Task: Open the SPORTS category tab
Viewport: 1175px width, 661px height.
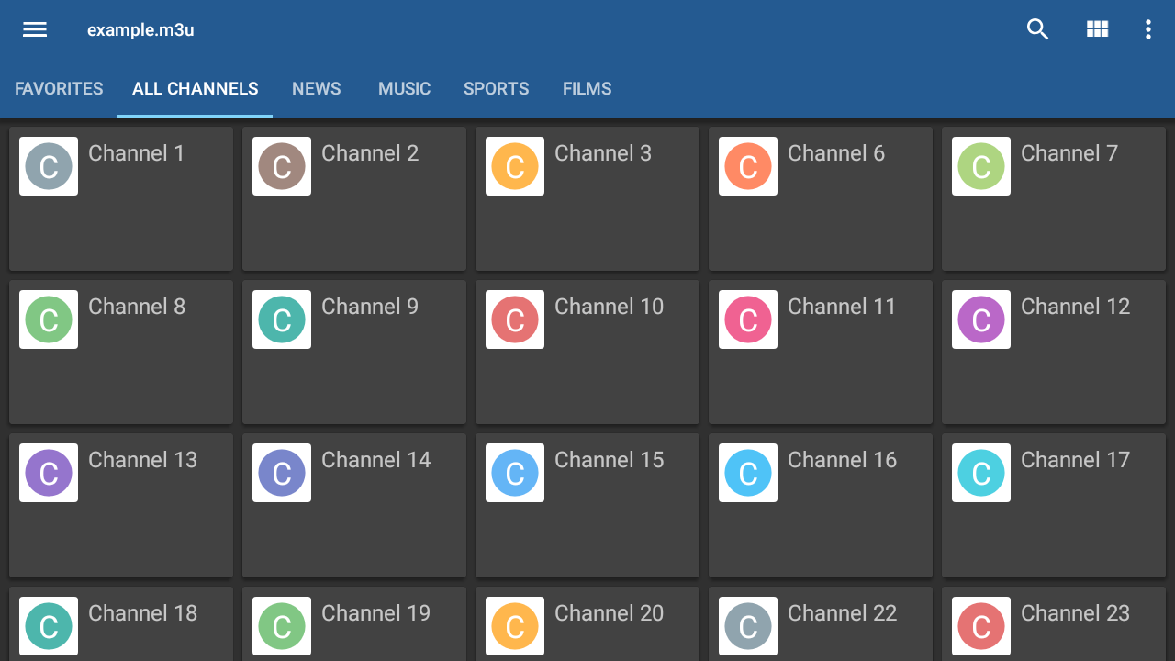Action: pos(496,88)
